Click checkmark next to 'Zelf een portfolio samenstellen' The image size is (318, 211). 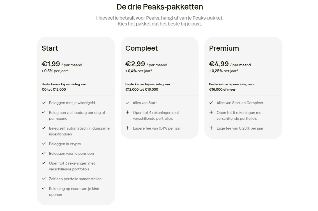tap(44, 179)
